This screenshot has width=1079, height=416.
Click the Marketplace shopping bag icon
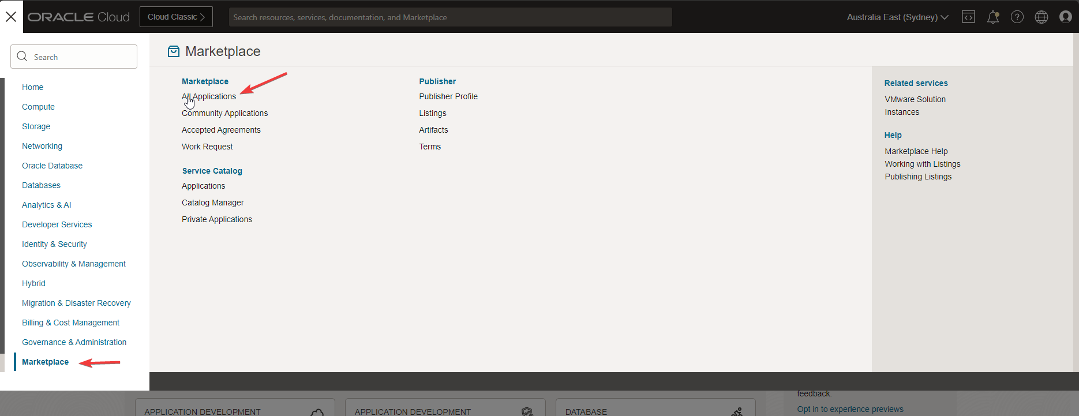[174, 51]
